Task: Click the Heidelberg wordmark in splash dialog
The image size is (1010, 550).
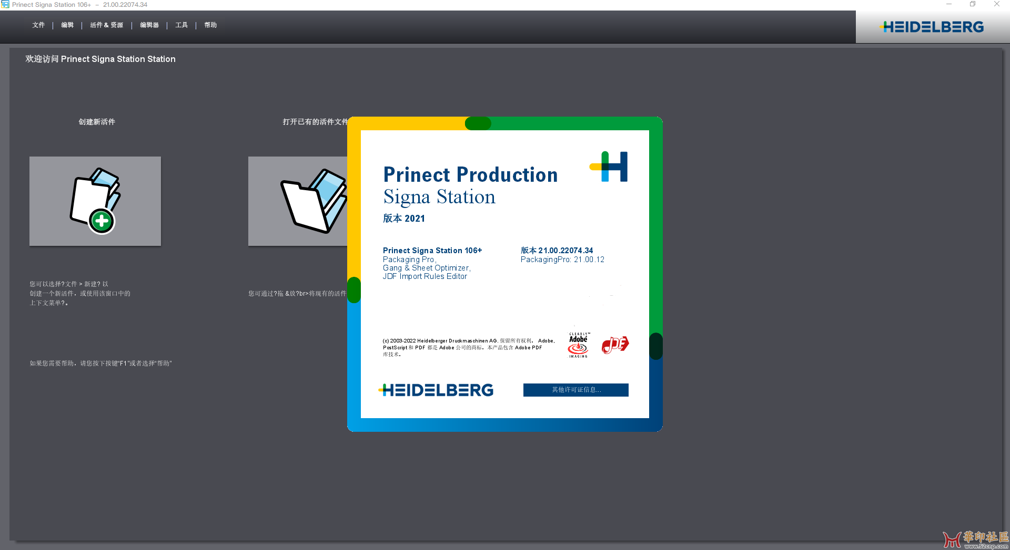Action: [x=436, y=390]
